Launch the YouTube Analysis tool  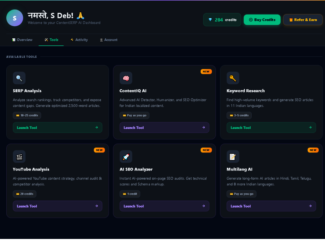(x=57, y=206)
